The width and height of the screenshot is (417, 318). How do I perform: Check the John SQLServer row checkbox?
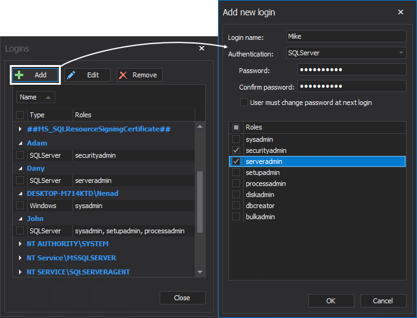20,231
